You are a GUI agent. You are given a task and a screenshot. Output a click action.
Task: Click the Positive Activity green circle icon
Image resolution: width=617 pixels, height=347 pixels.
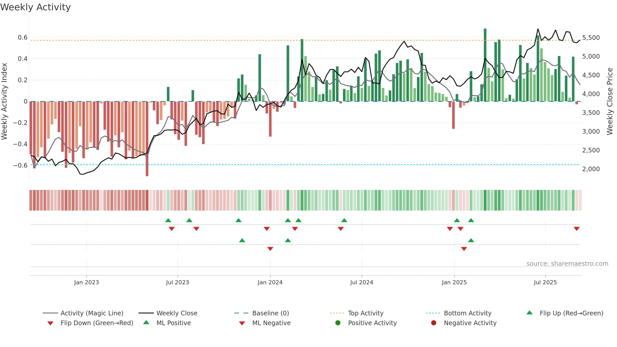pos(338,323)
